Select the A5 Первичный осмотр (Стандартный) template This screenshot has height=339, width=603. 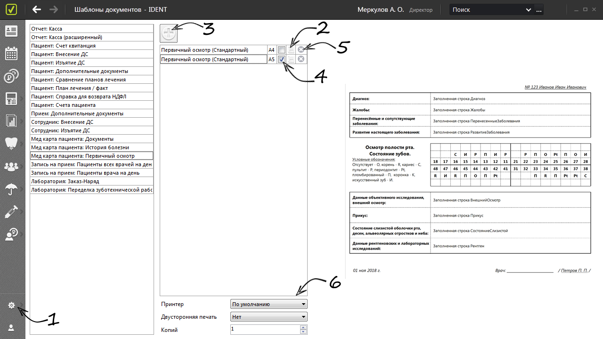(x=213, y=59)
